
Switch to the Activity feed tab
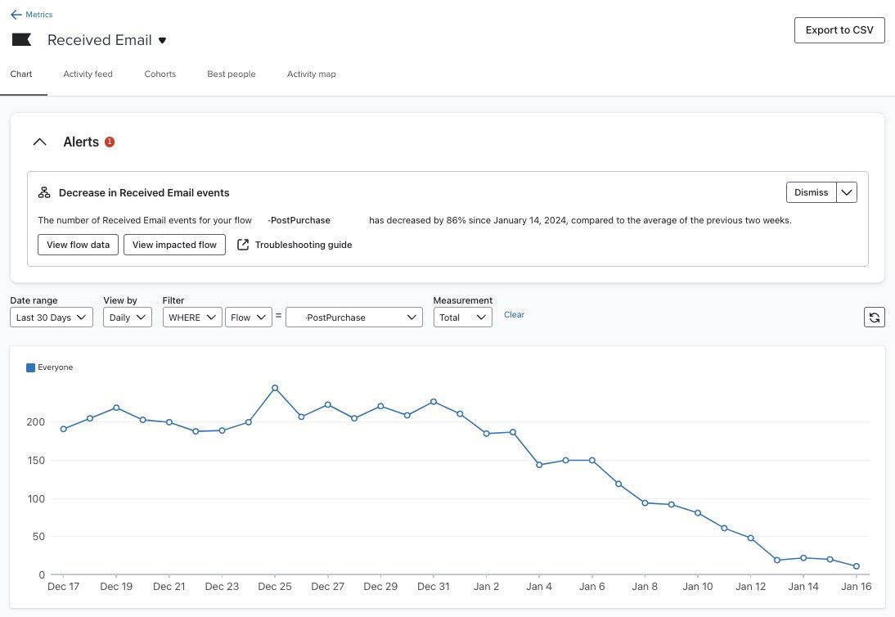88,74
